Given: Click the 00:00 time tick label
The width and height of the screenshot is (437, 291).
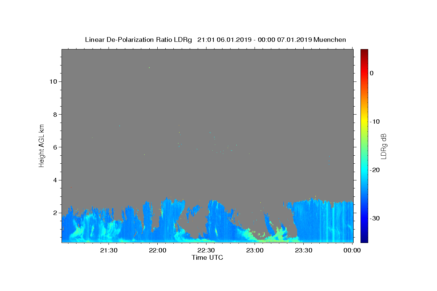Looking at the screenshot, I should point(352,250).
